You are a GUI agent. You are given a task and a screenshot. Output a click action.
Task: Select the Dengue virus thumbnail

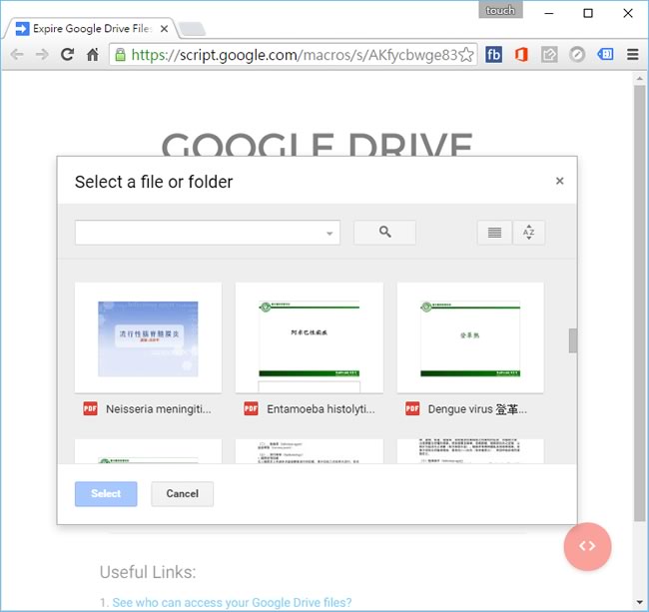click(x=470, y=337)
